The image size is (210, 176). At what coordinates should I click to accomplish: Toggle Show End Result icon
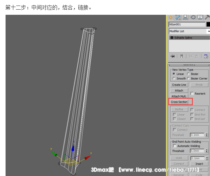pyautogui.click(x=181, y=56)
